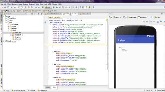Viewport: 165px width, 92px height.
Task: Click the Make Project icon
Action: point(43,7)
